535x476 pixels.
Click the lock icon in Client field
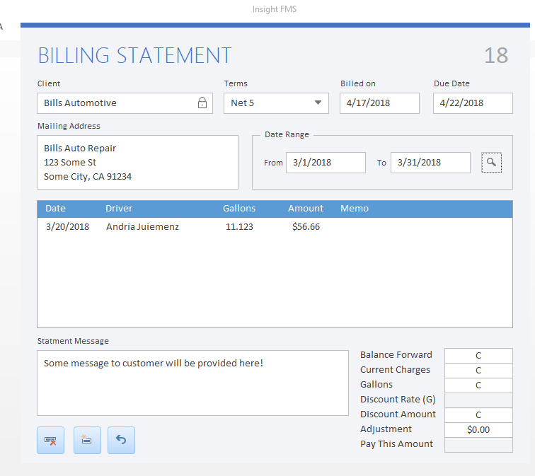(x=202, y=103)
